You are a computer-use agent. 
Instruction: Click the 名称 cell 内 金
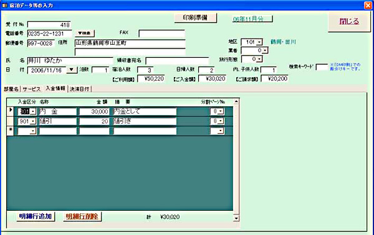pos(58,111)
